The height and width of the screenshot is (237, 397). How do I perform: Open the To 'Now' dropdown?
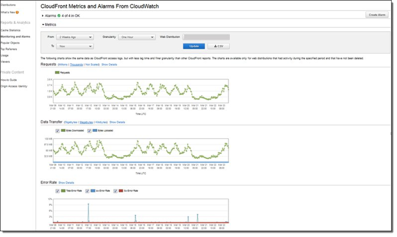(75, 46)
